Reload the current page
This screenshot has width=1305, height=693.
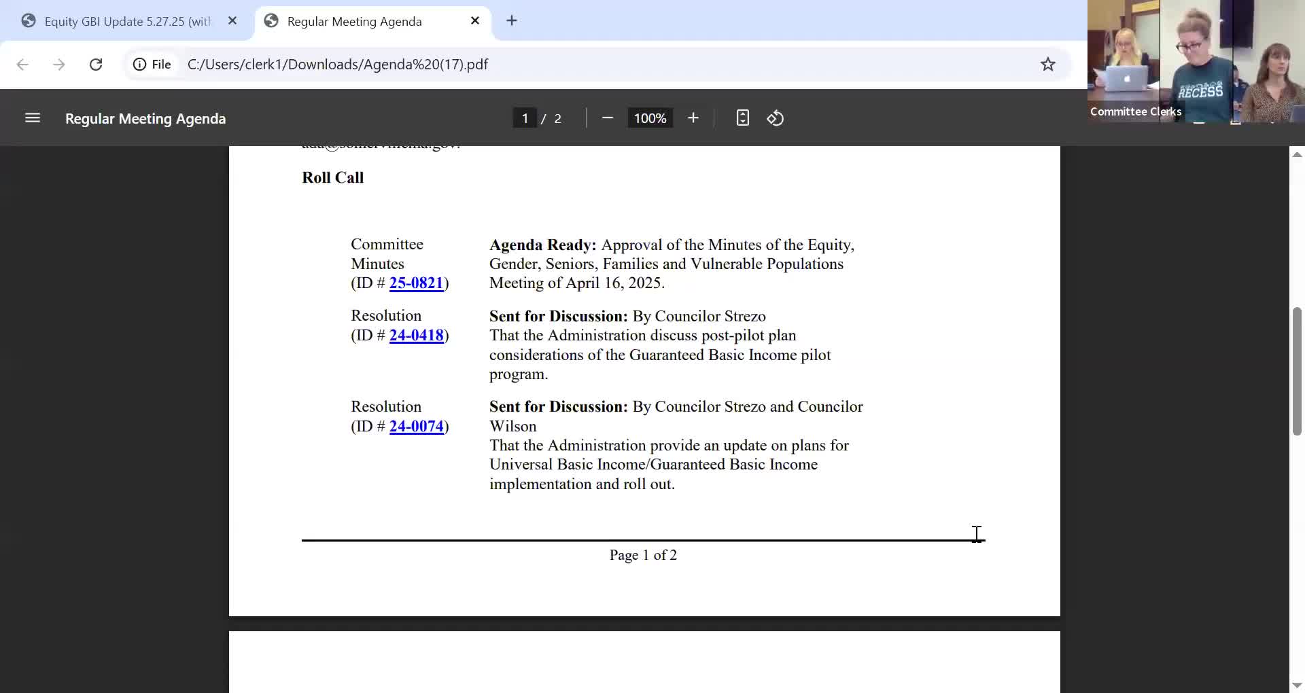[x=96, y=65]
